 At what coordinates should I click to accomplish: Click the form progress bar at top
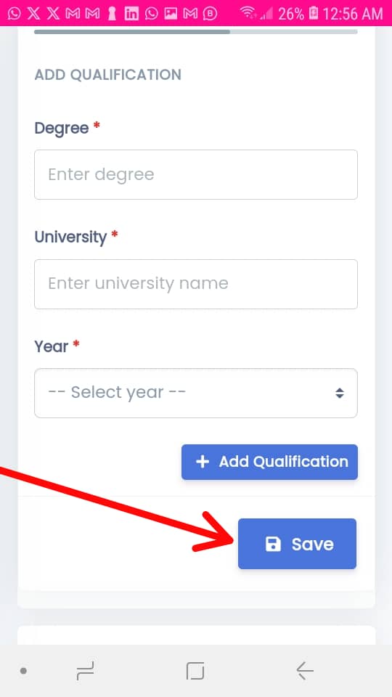click(196, 32)
